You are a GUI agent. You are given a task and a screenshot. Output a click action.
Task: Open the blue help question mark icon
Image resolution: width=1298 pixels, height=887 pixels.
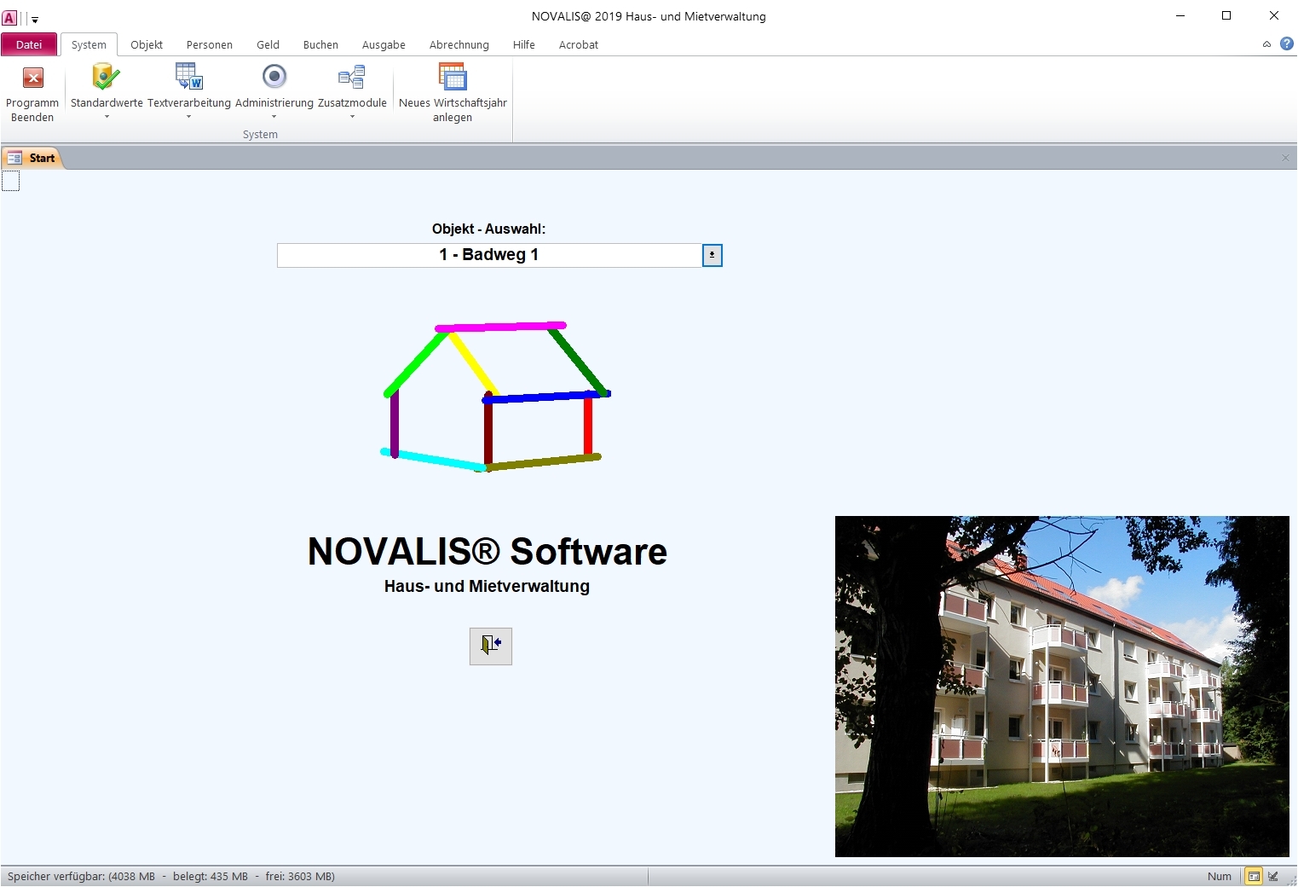(x=1287, y=44)
